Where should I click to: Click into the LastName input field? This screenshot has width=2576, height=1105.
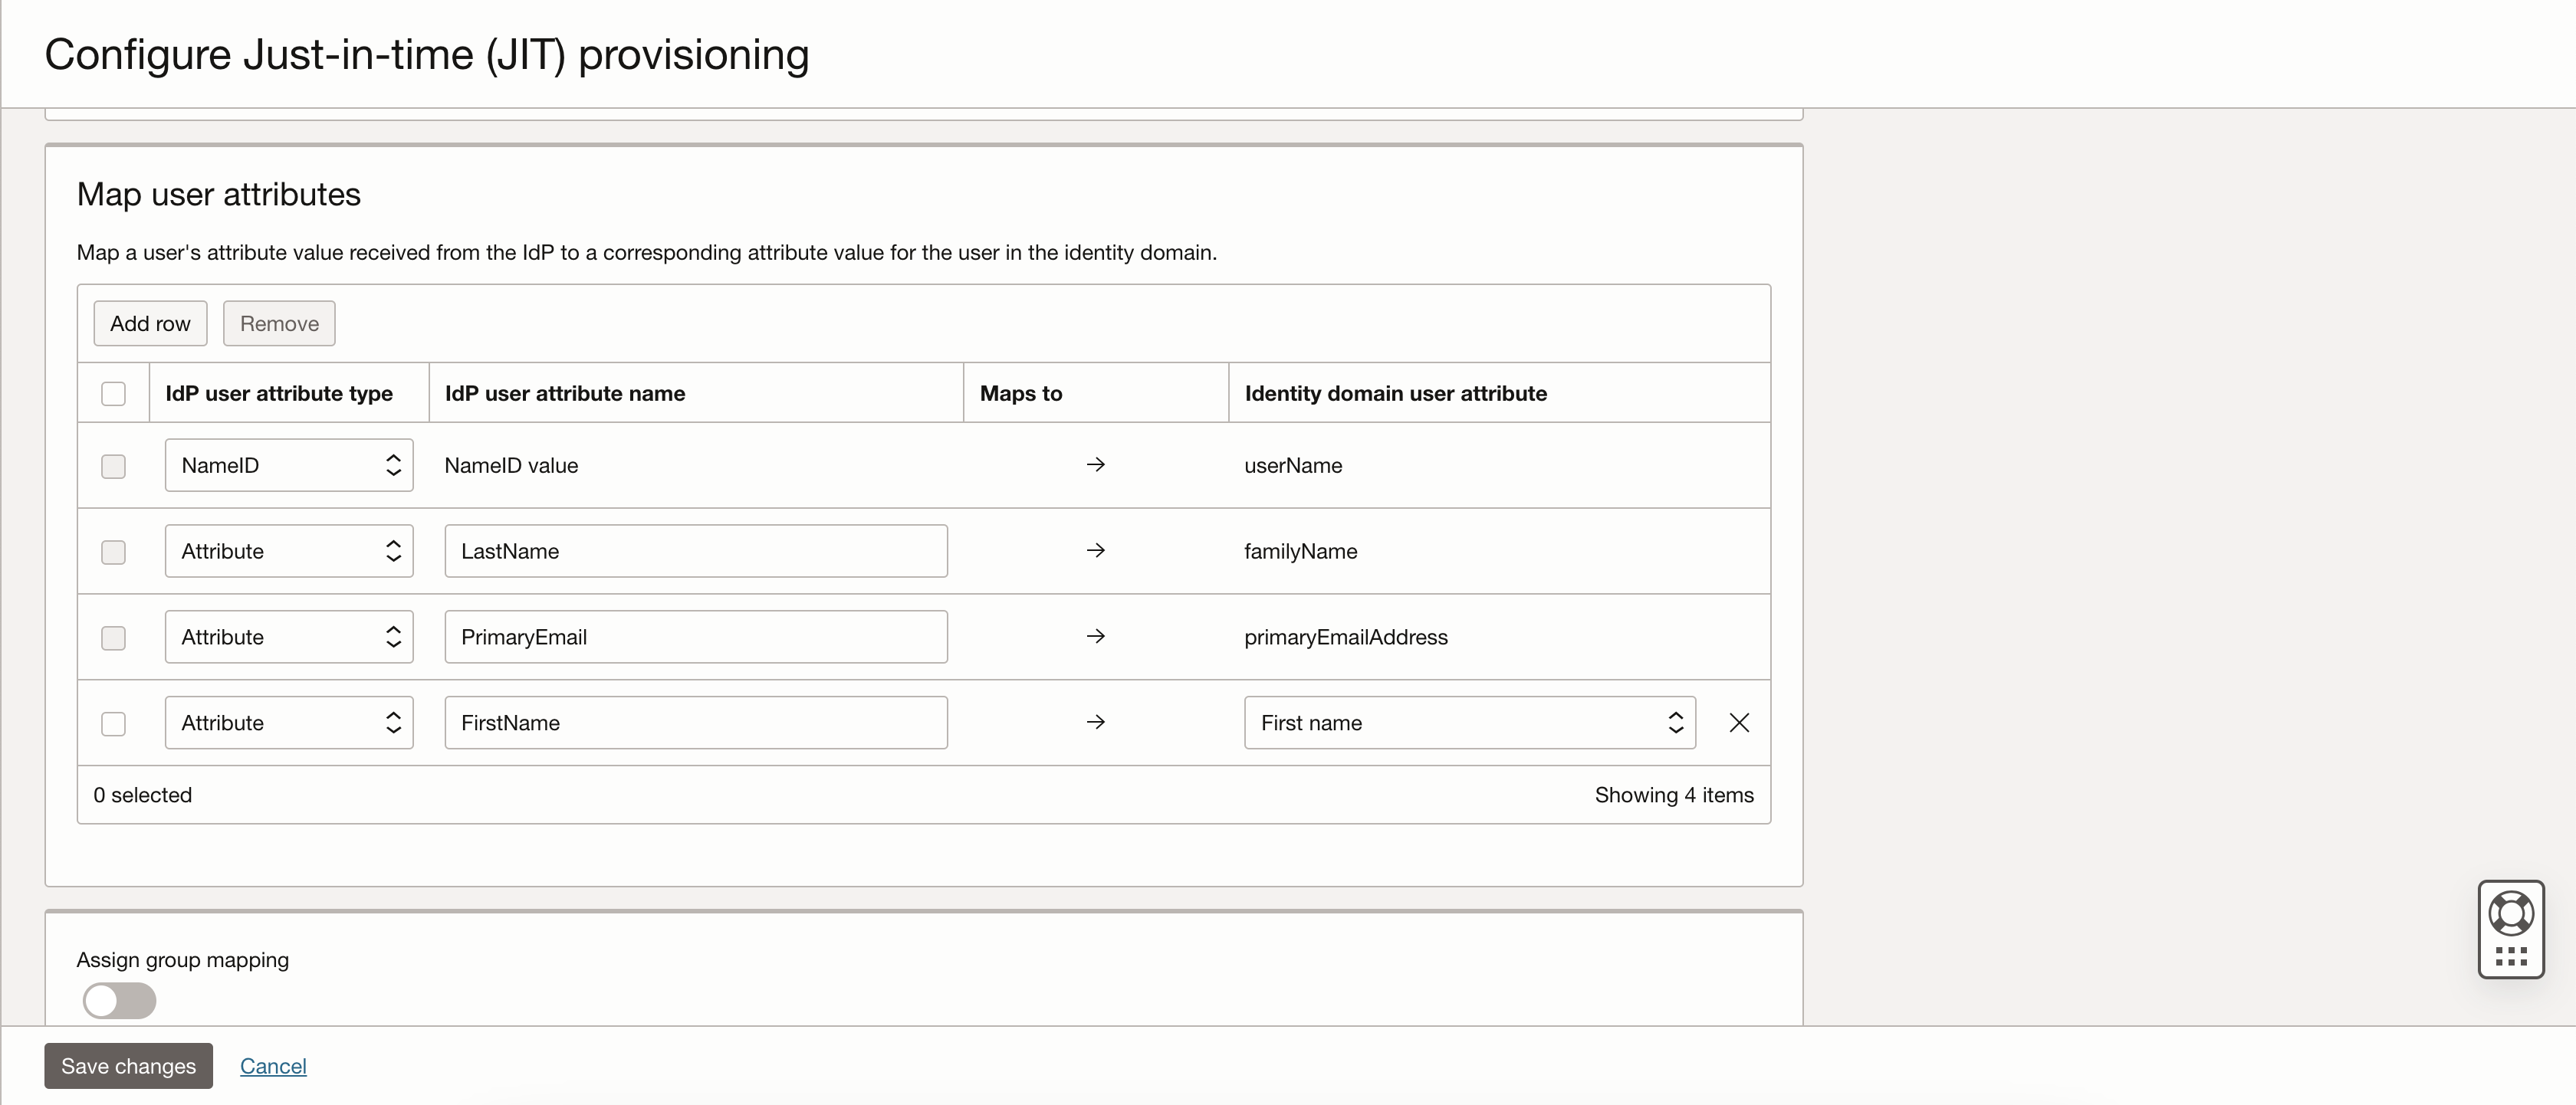tap(695, 550)
